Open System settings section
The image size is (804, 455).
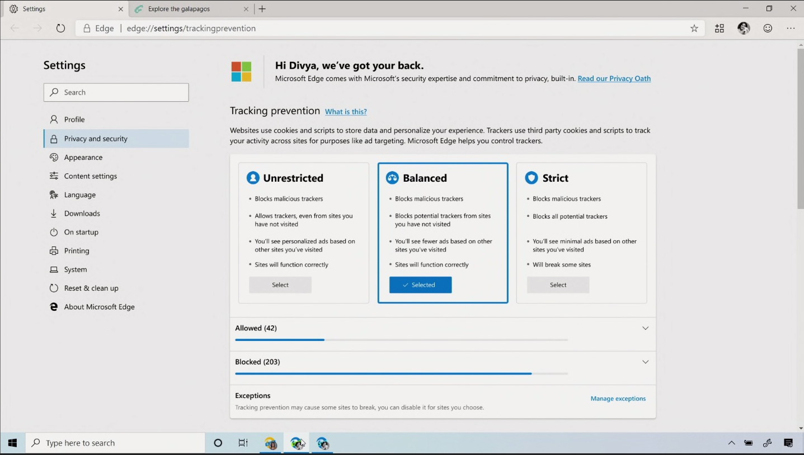(x=116, y=269)
